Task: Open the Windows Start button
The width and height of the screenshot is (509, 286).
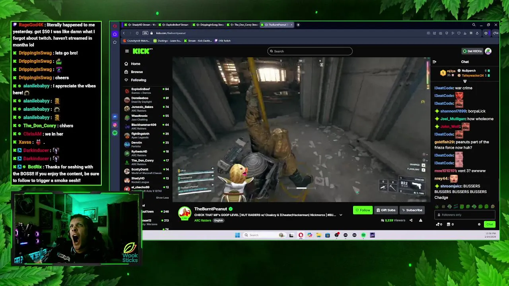Action: pyautogui.click(x=237, y=235)
